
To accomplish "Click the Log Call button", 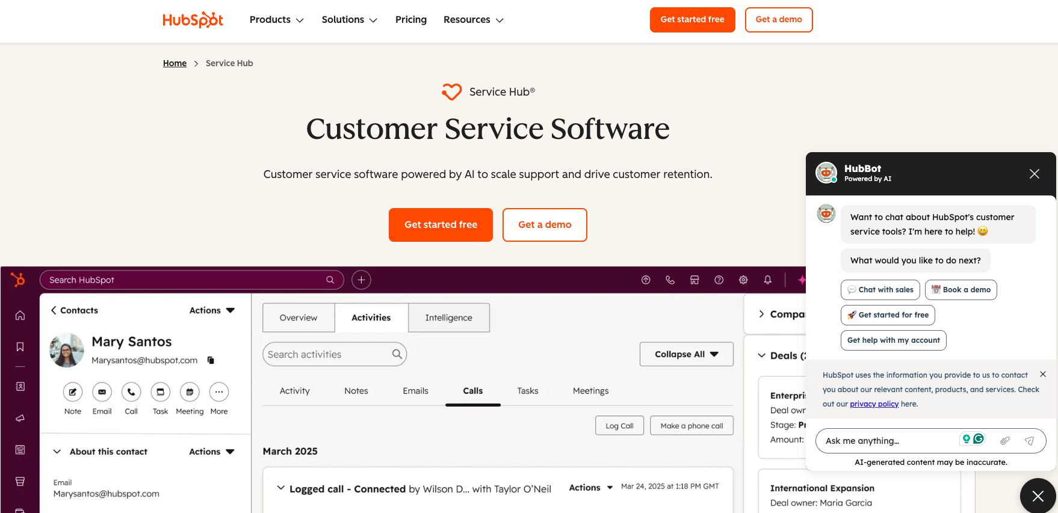I will click(619, 426).
